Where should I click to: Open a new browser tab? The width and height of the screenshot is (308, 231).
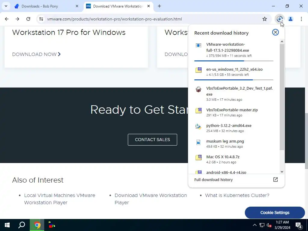tap(159, 6)
